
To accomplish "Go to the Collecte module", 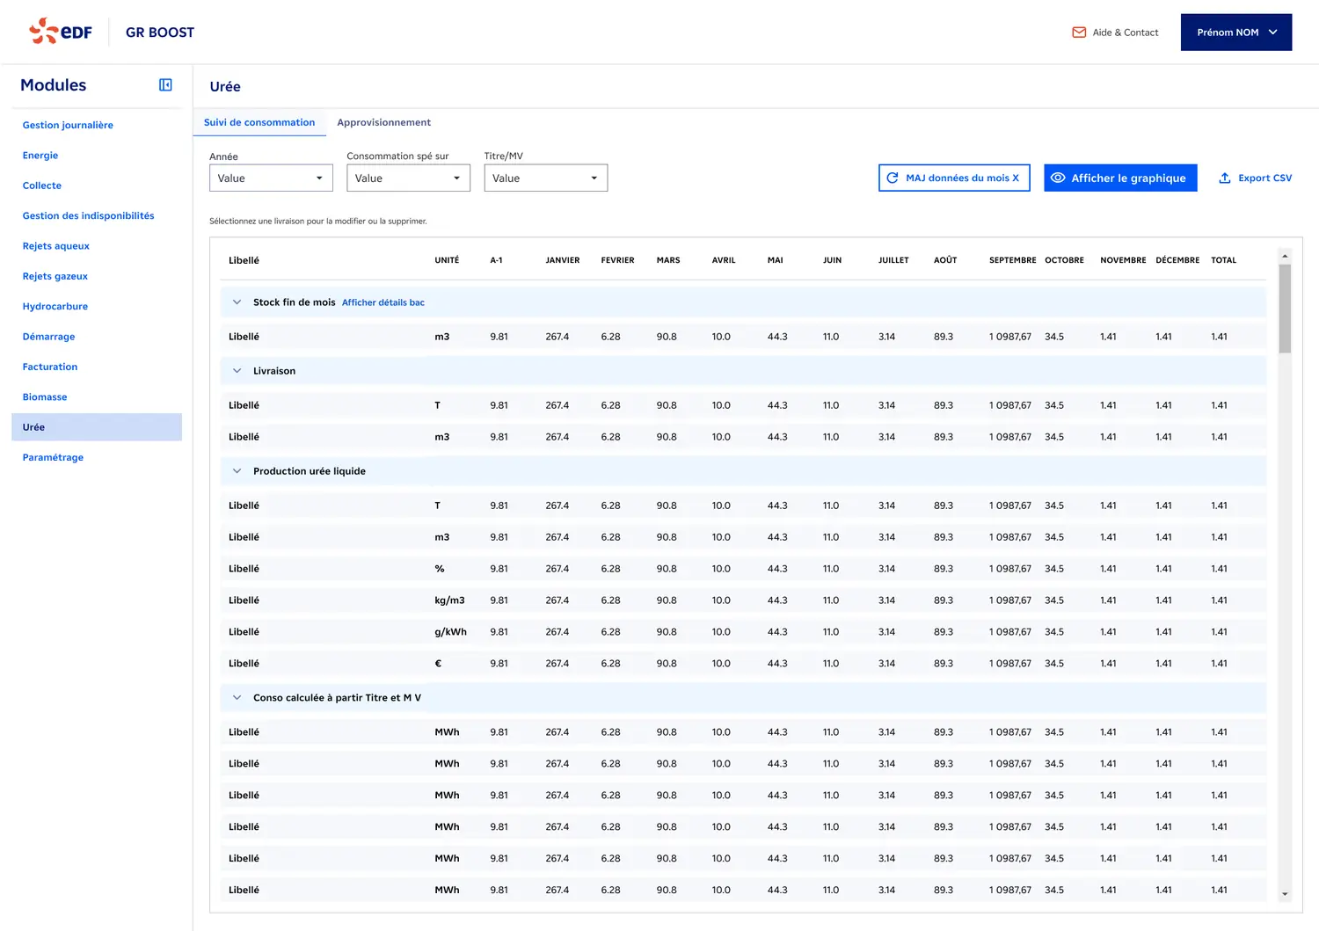I will point(42,185).
